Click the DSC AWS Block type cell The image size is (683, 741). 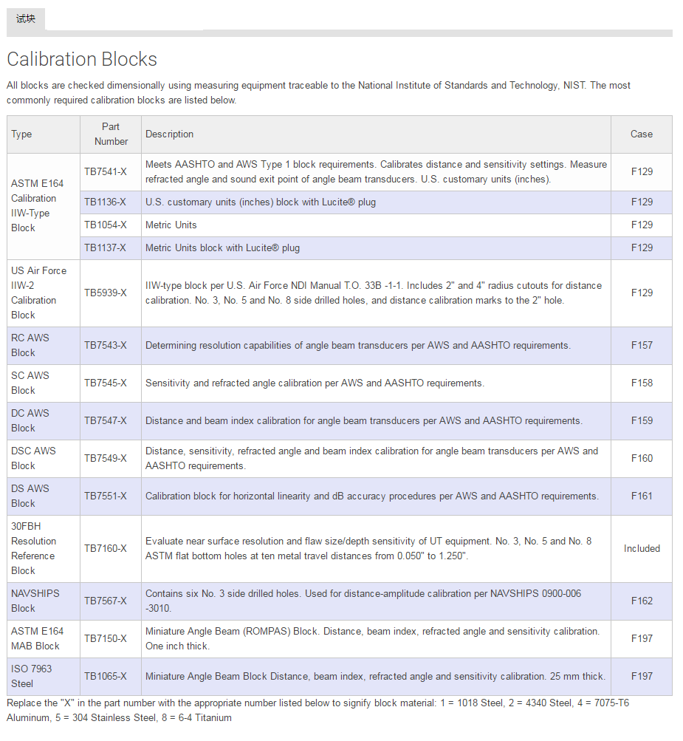coord(44,459)
